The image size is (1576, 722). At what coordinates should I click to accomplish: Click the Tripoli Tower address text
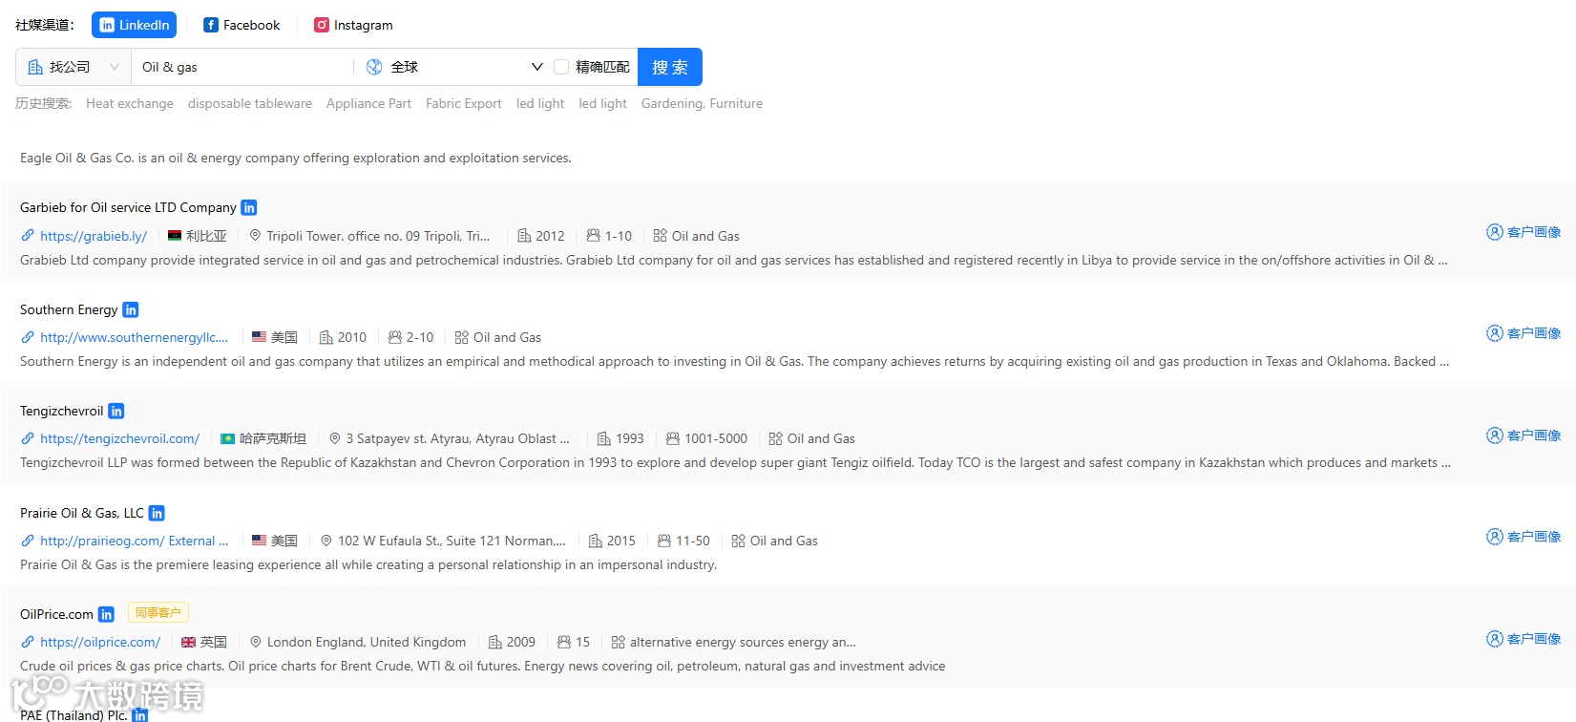click(378, 236)
